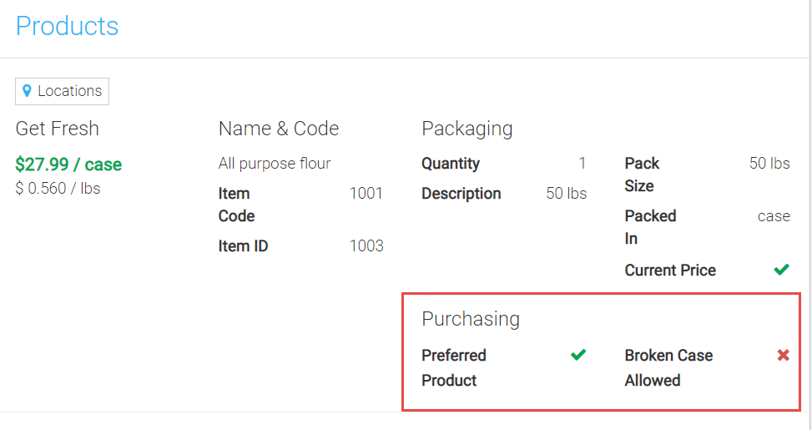The height and width of the screenshot is (430, 812).
Task: Click the Description value 50 lbs
Action: 566,194
